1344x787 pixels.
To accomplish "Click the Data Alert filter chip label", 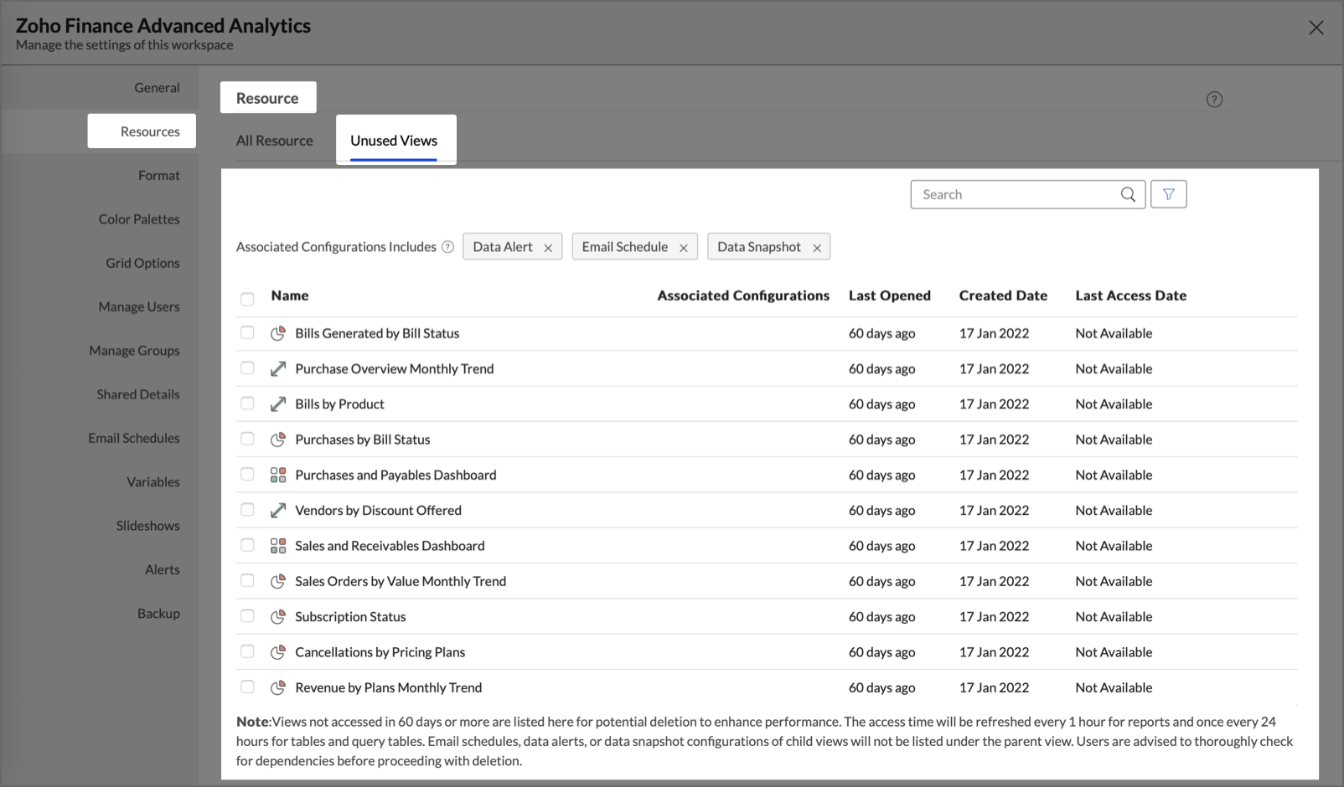I will point(503,247).
